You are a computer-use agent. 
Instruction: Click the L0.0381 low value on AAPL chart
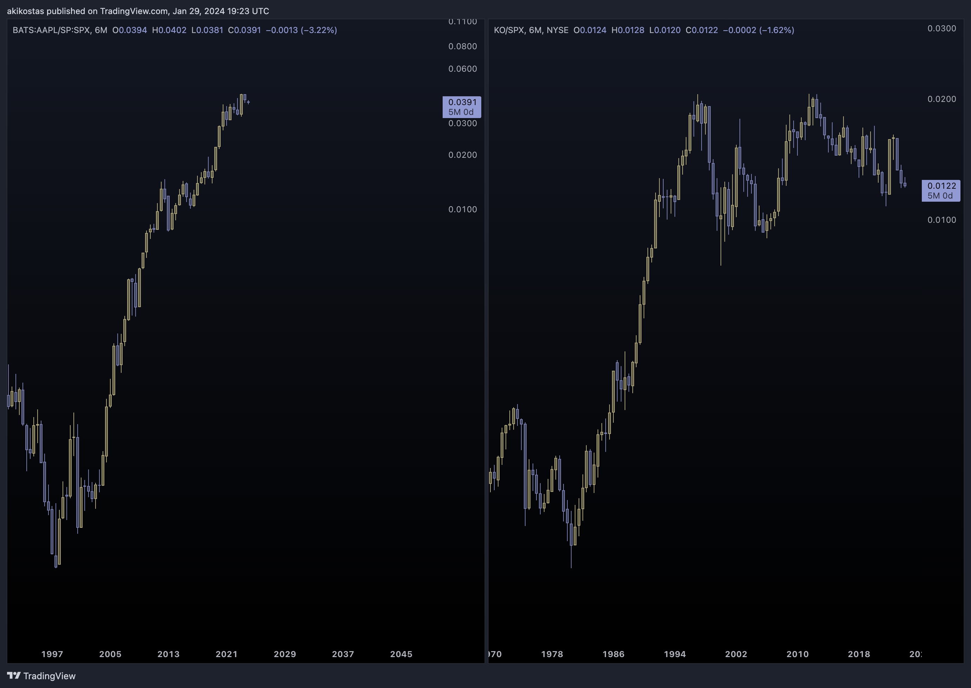[x=207, y=30]
